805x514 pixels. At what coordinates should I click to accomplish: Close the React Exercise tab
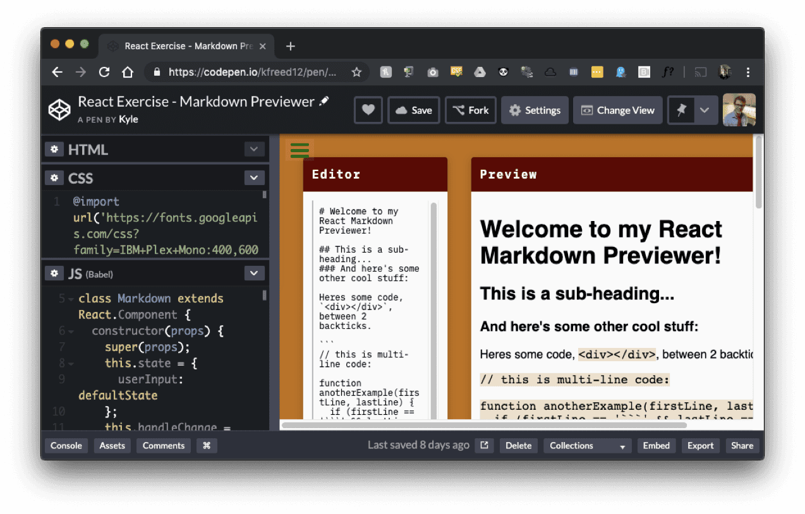click(263, 46)
